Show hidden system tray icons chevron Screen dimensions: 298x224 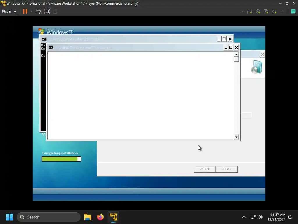tap(244, 217)
